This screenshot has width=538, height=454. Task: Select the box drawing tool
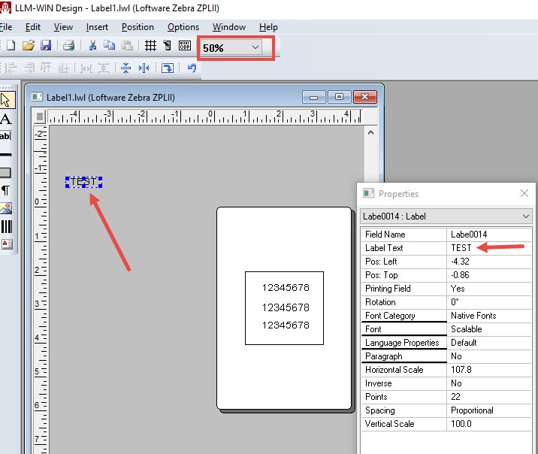[x=5, y=172]
